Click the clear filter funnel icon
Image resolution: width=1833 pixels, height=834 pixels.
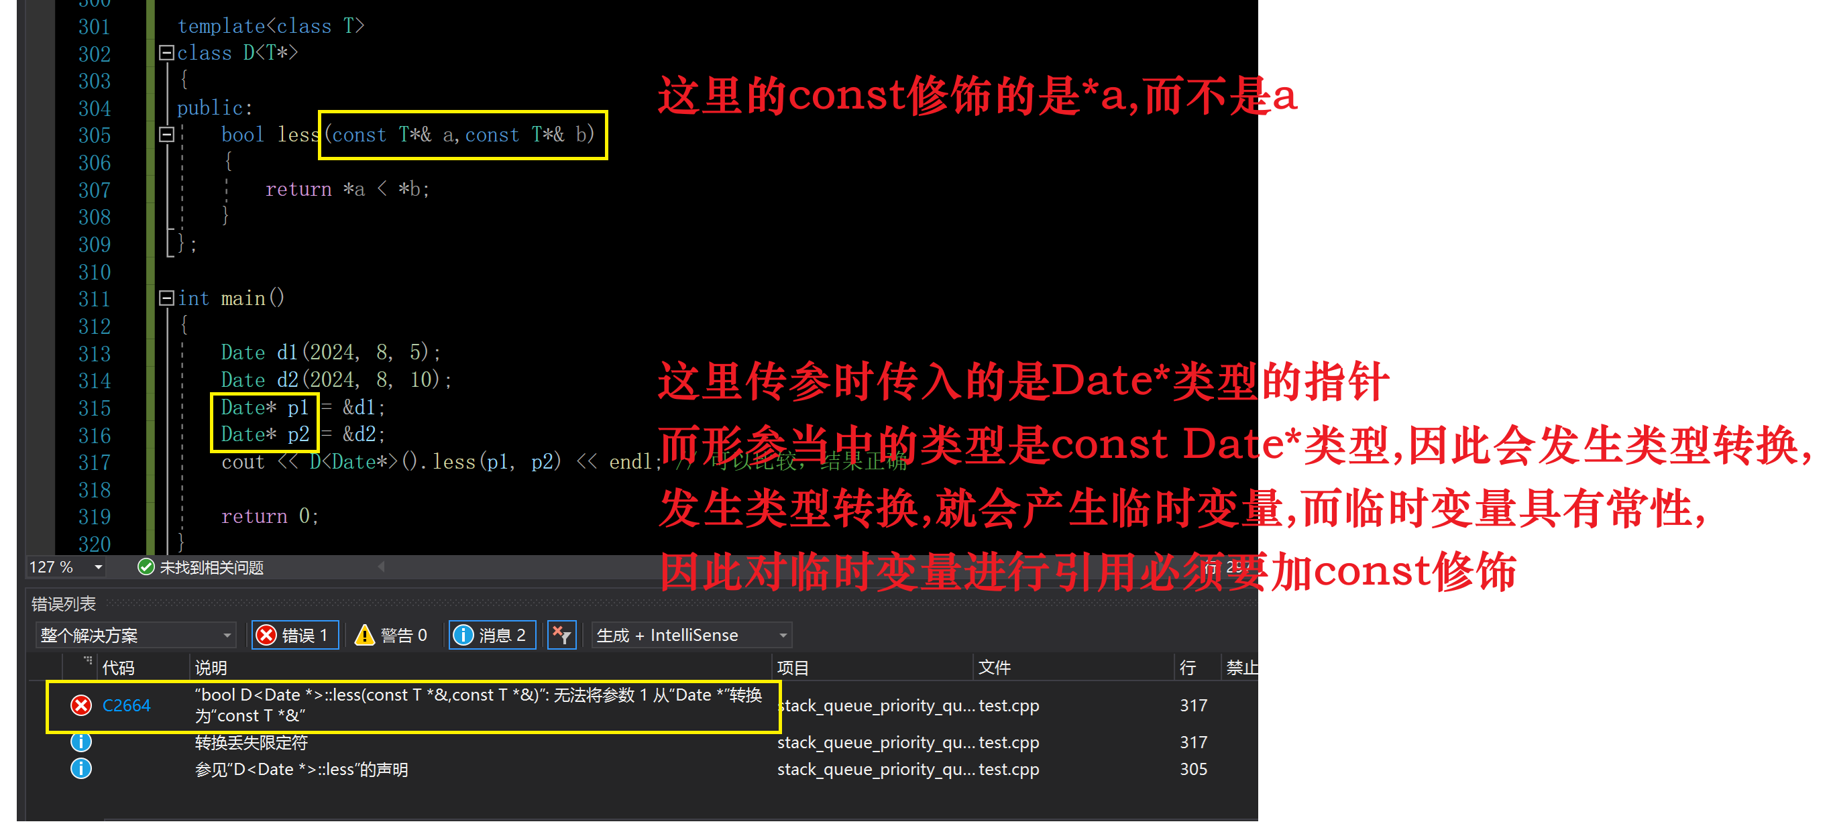click(561, 636)
